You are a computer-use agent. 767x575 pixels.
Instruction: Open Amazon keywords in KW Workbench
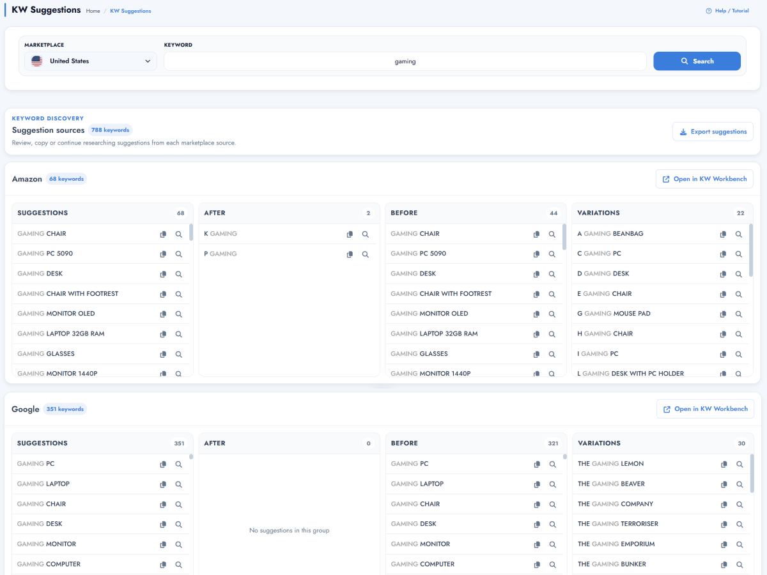click(x=704, y=179)
